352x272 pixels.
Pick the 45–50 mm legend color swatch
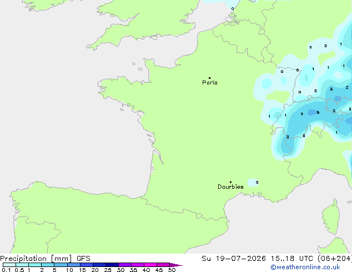pyautogui.click(x=163, y=265)
